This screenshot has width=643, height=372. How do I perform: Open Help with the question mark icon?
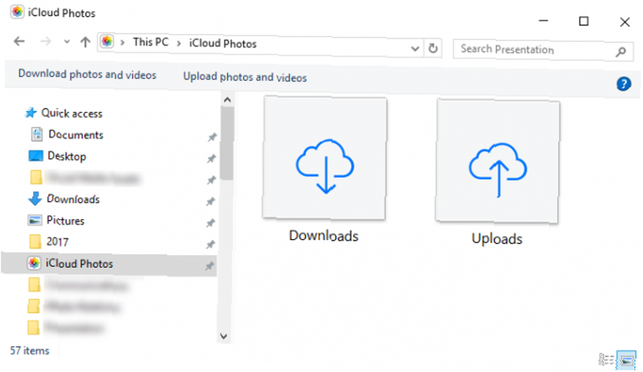624,84
